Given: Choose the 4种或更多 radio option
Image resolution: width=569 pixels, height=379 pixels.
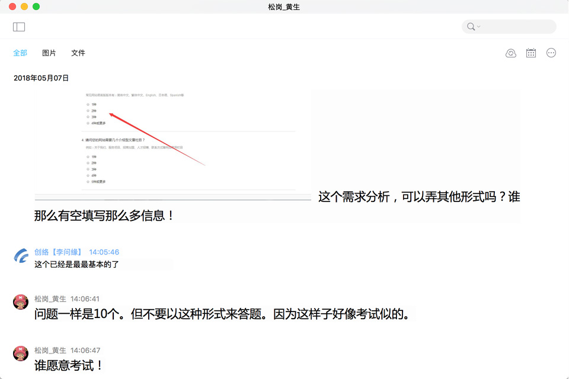Looking at the screenshot, I should tap(88, 123).
